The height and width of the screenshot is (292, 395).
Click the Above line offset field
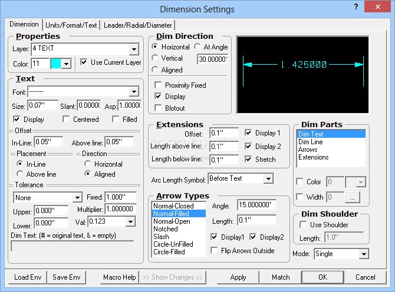pyautogui.click(x=119, y=142)
